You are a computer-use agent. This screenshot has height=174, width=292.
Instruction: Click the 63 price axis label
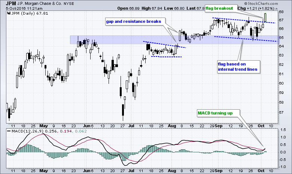[x=281, y=55]
